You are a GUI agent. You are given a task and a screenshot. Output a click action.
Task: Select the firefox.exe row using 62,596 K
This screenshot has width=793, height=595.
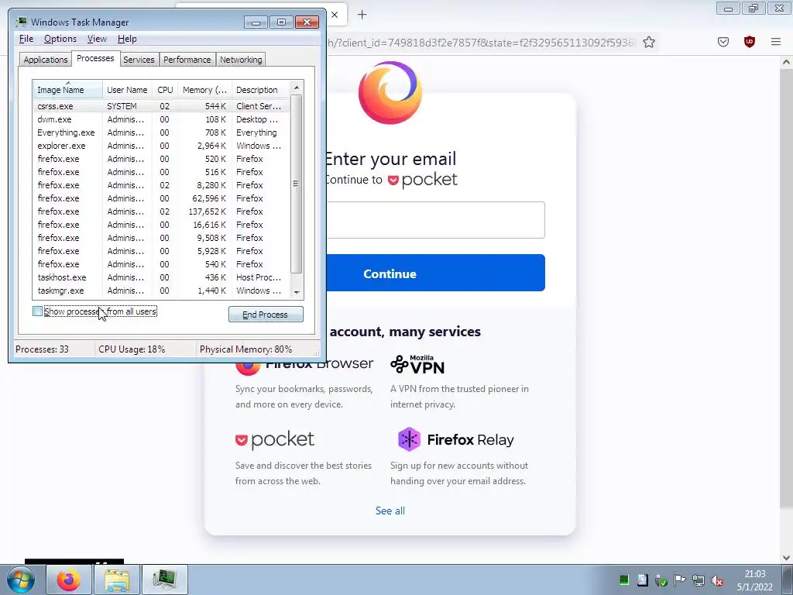click(162, 198)
